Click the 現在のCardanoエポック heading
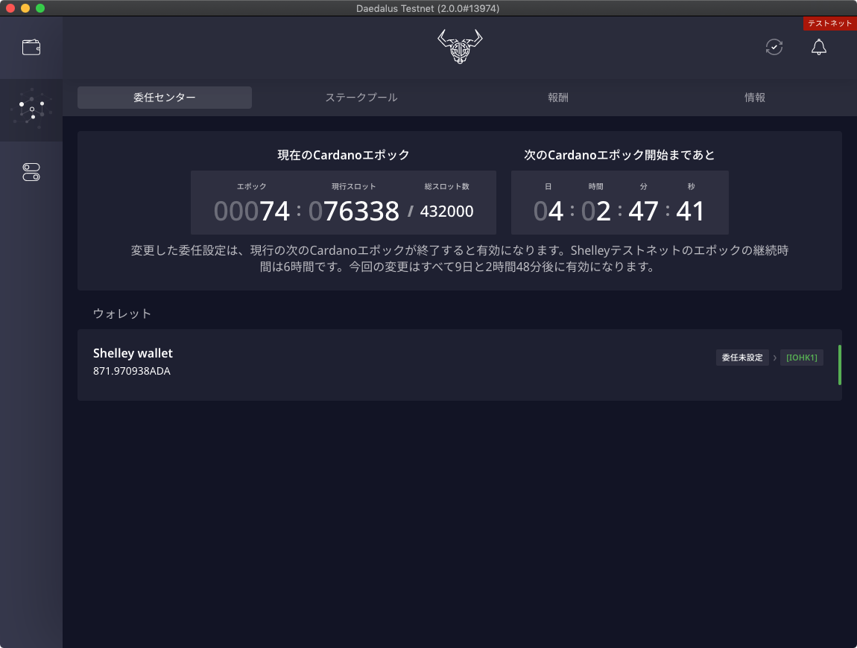The width and height of the screenshot is (857, 648). [344, 155]
